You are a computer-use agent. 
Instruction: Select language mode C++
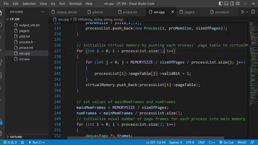212,142
